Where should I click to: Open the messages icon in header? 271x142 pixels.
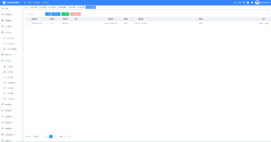tap(252, 3)
